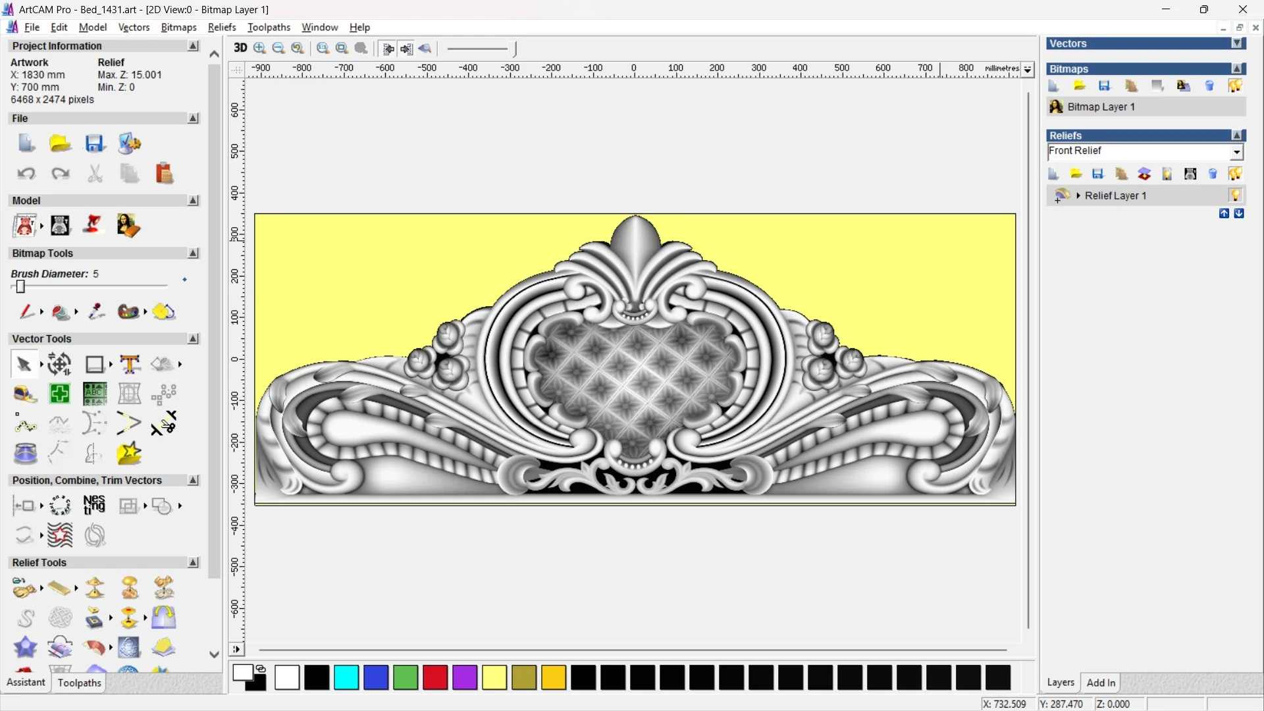Click the Zoom In icon in toolbar
The image size is (1264, 711).
click(x=259, y=48)
